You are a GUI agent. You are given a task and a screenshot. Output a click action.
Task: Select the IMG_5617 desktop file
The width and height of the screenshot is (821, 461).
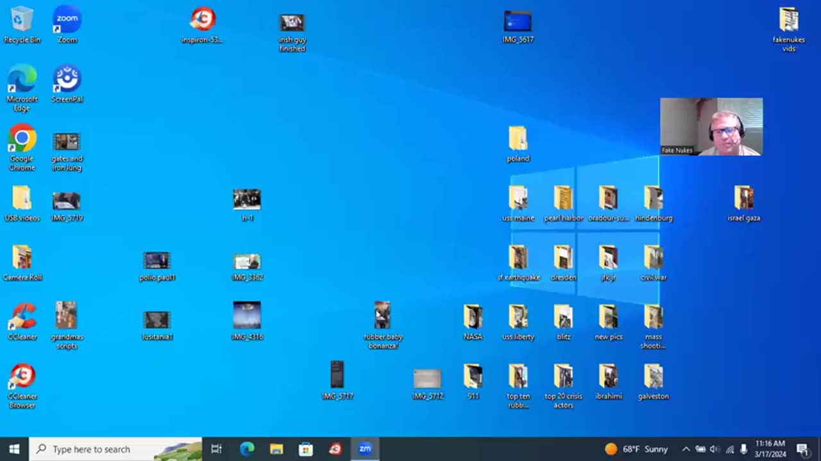518,26
